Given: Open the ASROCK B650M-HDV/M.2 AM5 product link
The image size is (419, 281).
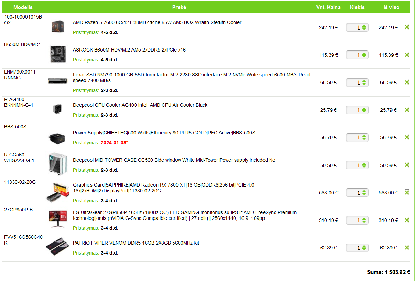Looking at the screenshot, I should coord(129,50).
